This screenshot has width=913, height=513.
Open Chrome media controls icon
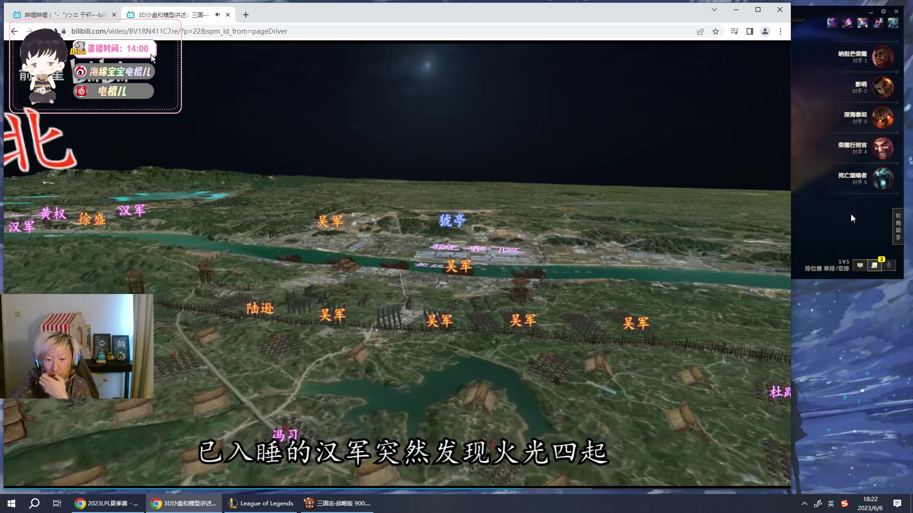click(735, 31)
